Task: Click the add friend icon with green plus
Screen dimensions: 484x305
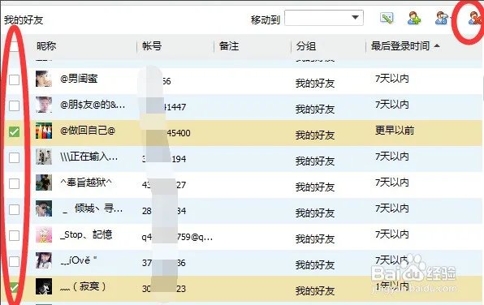Action: [414, 18]
